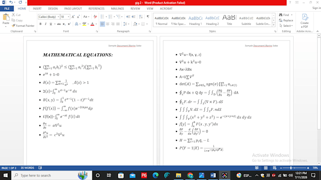Click the zoom slider handle

point(291,168)
